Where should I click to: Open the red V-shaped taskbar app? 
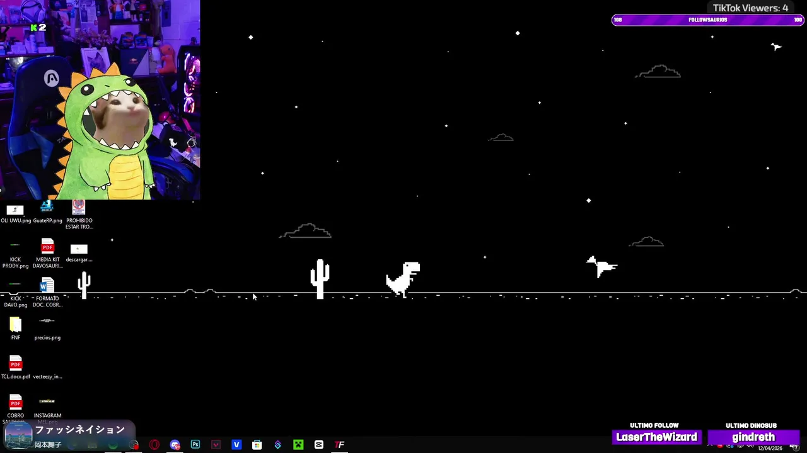pos(216,445)
